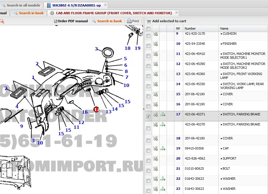Open structure tree icon for CAP row
Screen dimensions: 268x194
pyautogui.click(x=163, y=148)
